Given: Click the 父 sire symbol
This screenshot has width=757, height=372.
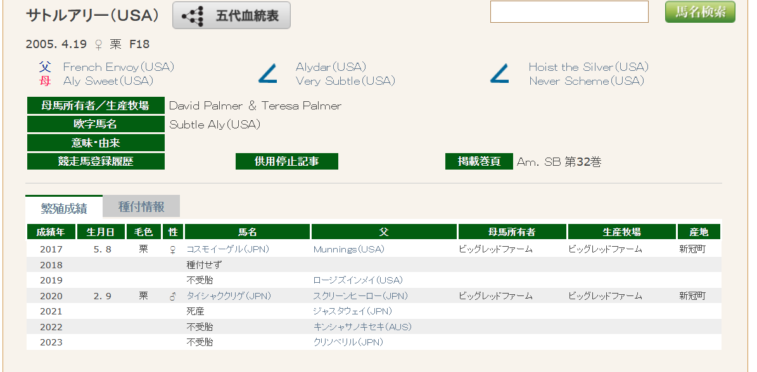Looking at the screenshot, I should tap(45, 67).
